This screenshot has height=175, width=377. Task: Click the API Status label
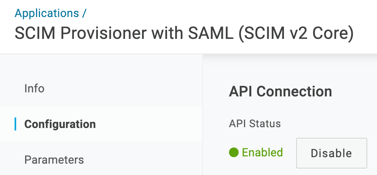255,124
